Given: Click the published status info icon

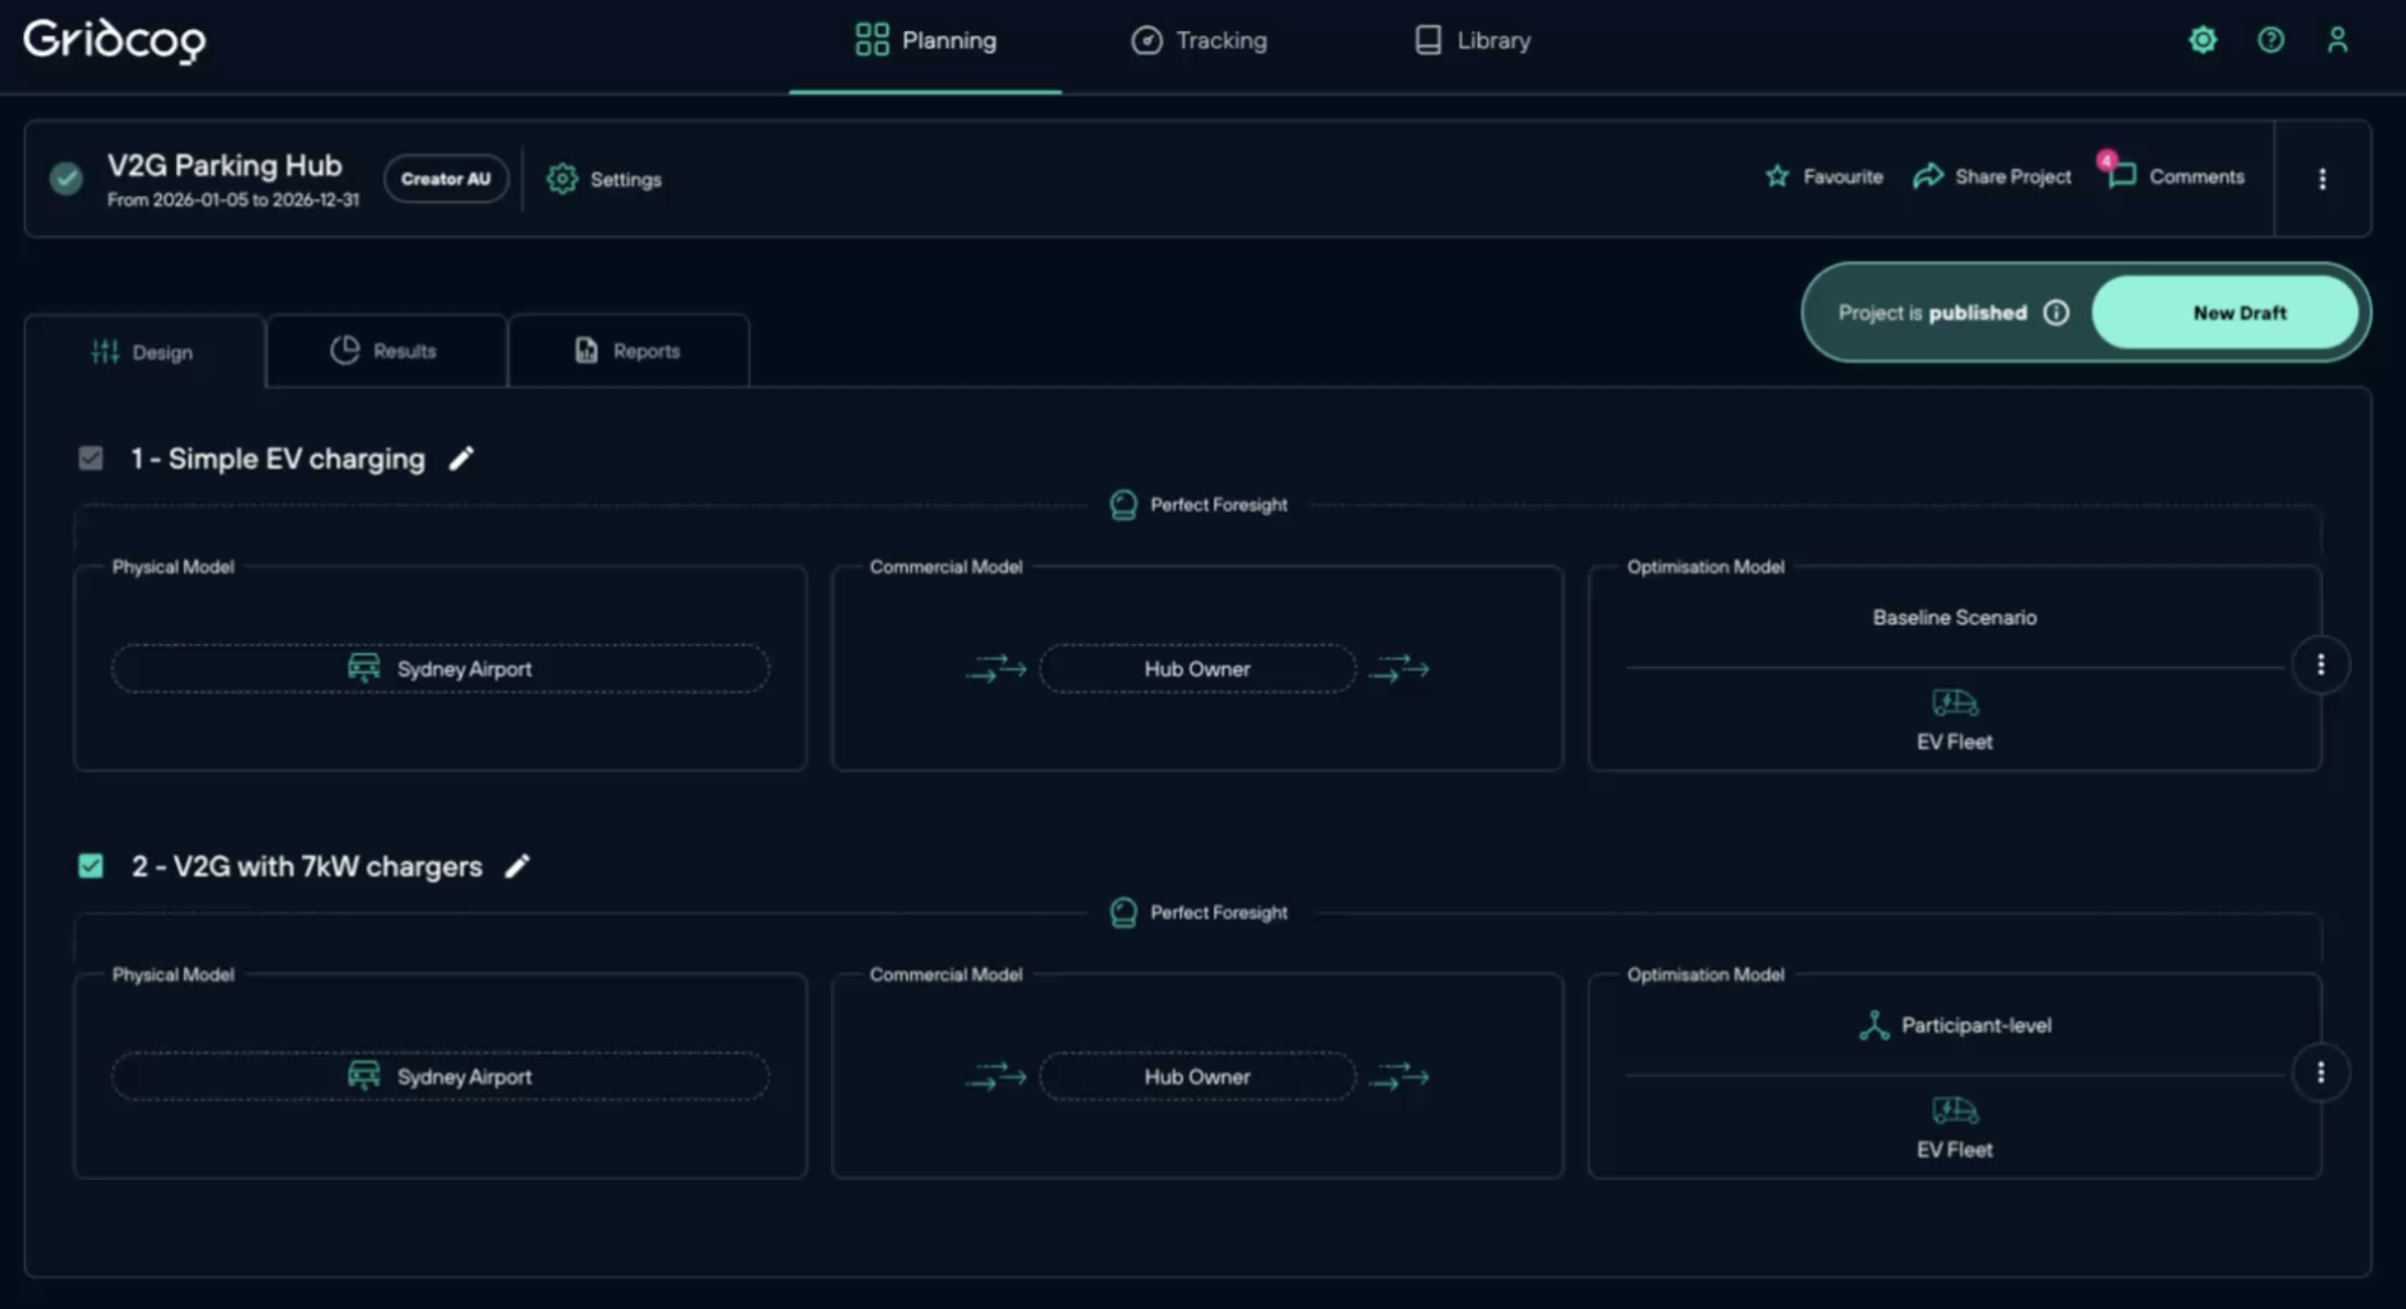Looking at the screenshot, I should point(2056,313).
